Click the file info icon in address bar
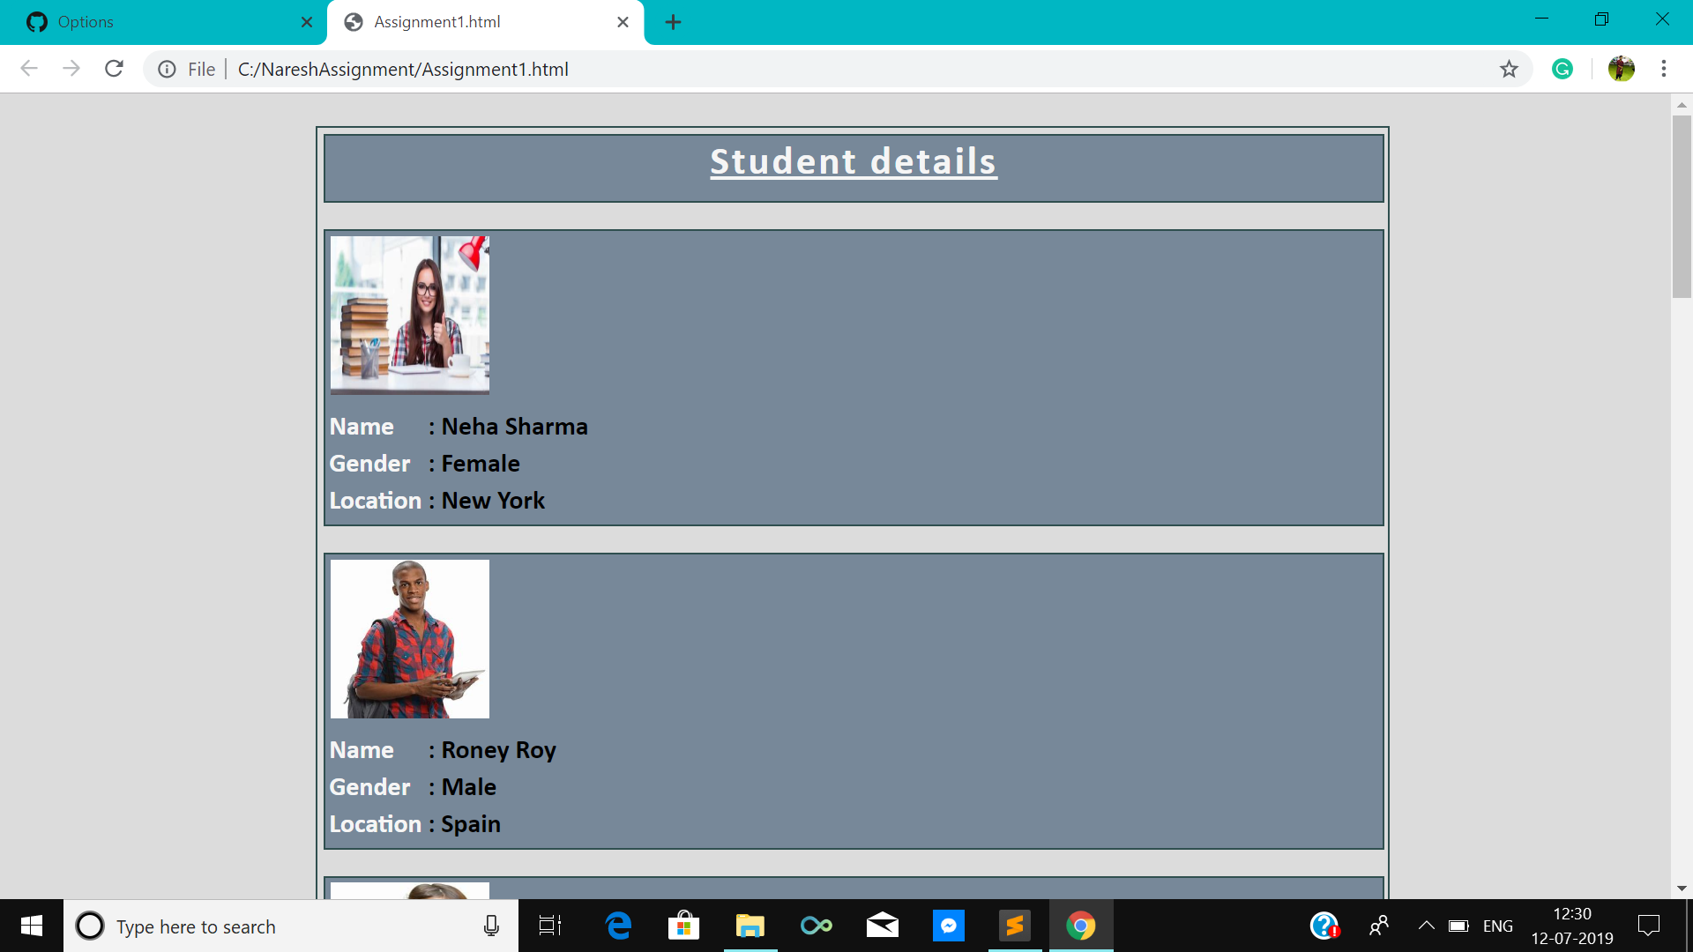1693x952 pixels. [167, 69]
